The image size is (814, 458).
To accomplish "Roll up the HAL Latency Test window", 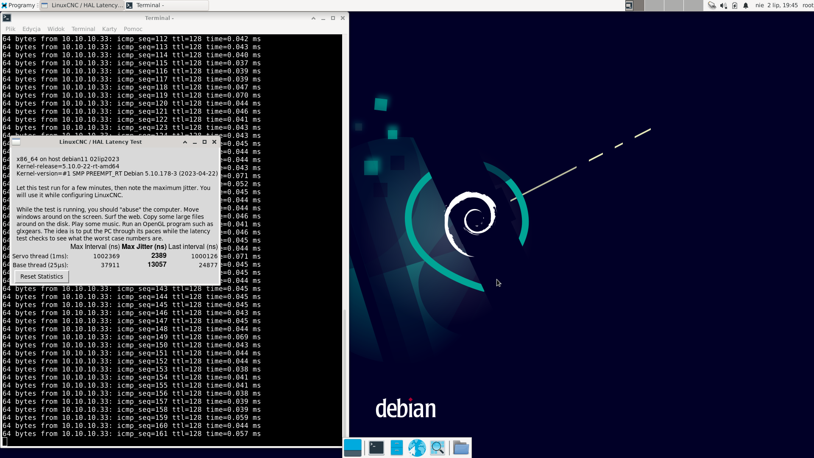I will [x=185, y=142].
